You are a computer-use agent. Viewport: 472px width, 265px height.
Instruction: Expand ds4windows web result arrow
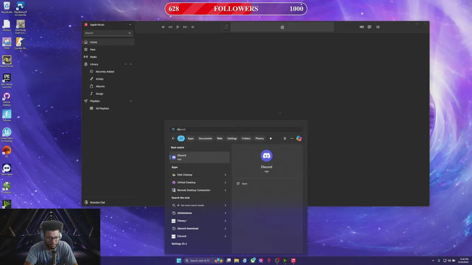[225, 213]
